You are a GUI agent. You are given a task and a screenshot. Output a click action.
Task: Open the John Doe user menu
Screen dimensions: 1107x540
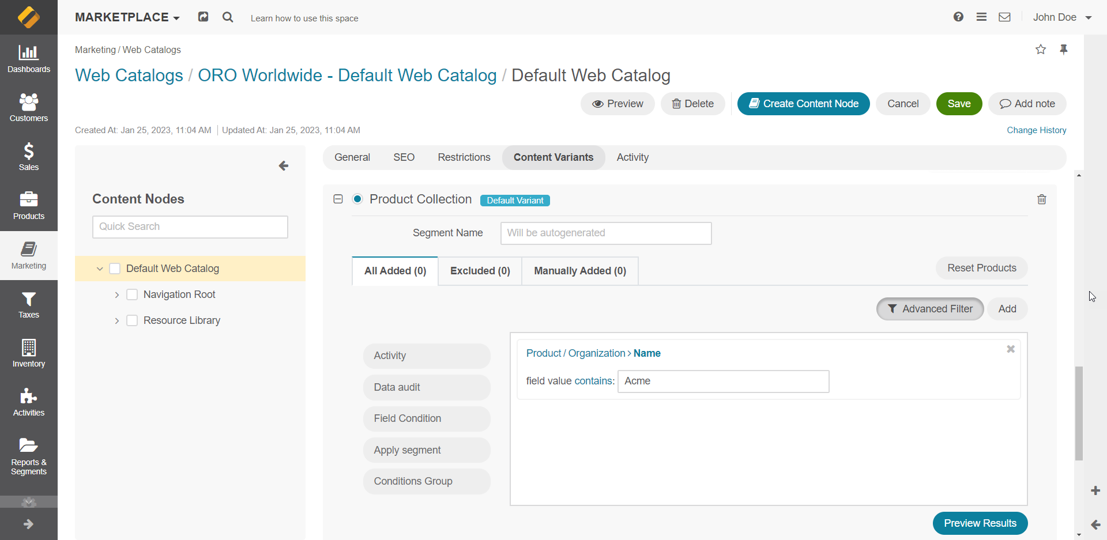(1062, 17)
